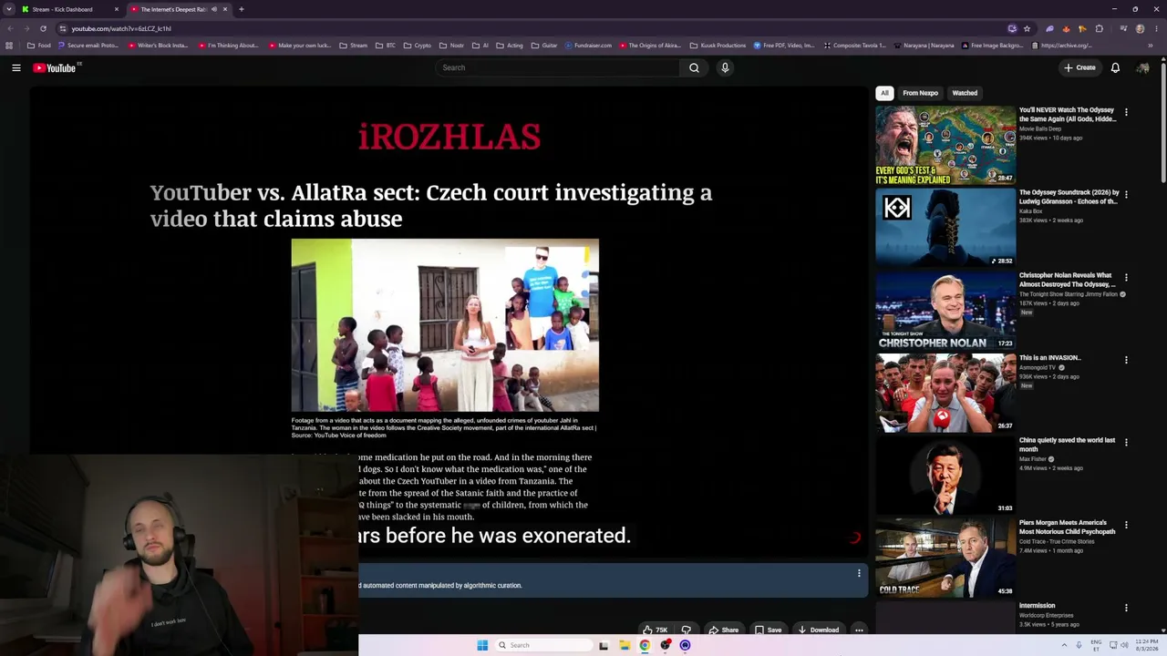Click the Windows taskbar search box
The image size is (1167, 656).
(x=543, y=645)
